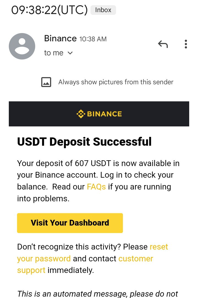Tap the 'to me' recipient text

(x=54, y=53)
